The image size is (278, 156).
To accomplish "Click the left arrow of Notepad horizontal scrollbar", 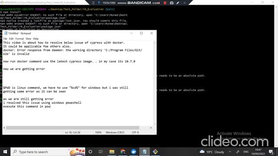I will (x=4, y=128).
